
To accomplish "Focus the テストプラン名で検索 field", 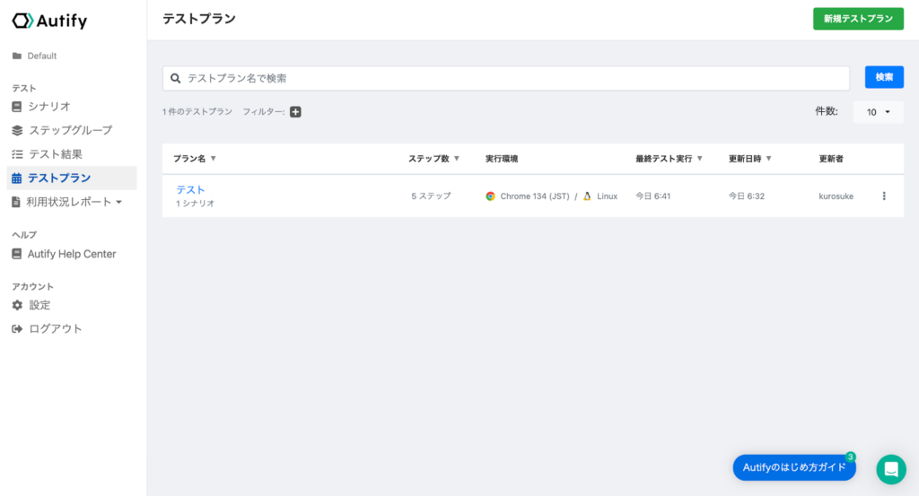I will point(506,78).
